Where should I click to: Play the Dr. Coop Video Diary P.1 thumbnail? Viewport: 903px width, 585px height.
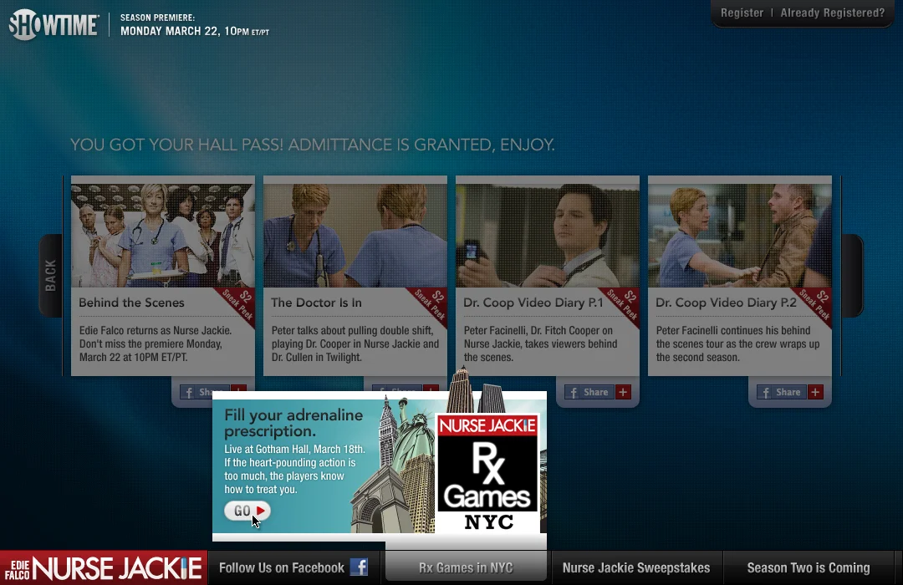click(547, 236)
